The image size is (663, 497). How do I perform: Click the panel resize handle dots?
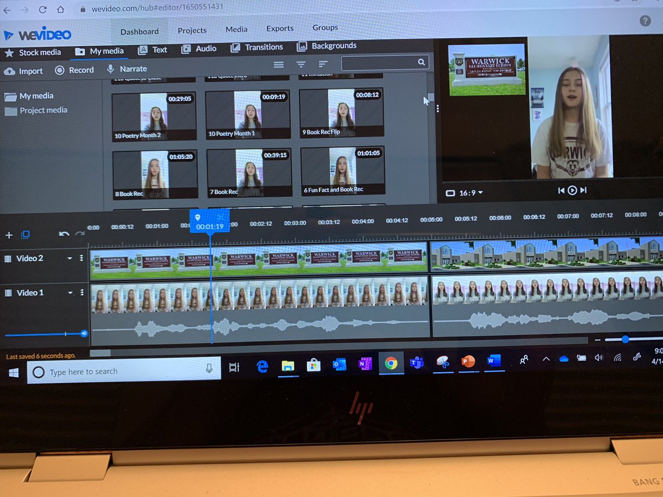coord(438,109)
